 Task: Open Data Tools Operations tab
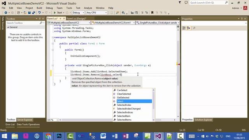pyautogui.click(x=28, y=124)
